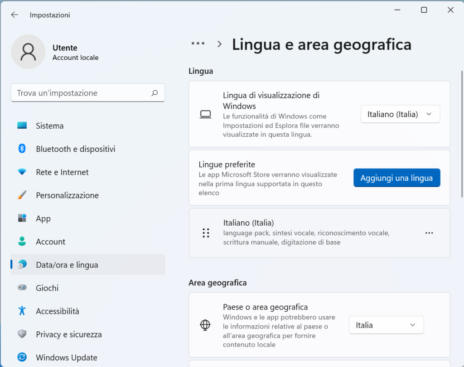Open the Windows display language dropdown
This screenshot has height=367, width=464.
400,114
